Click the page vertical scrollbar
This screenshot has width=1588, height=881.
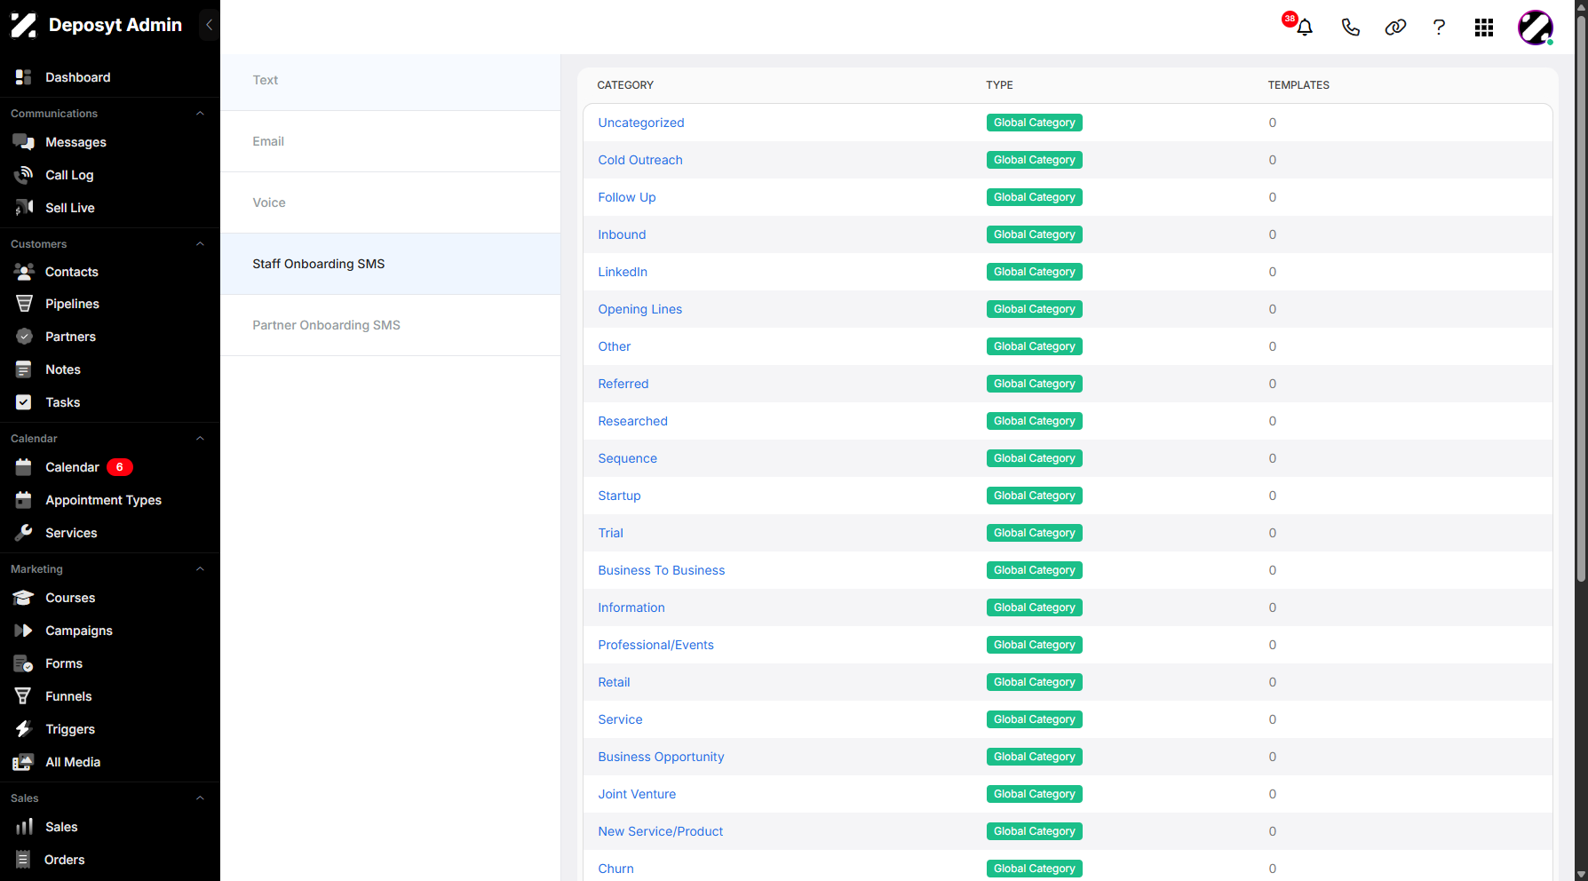pyautogui.click(x=1581, y=298)
